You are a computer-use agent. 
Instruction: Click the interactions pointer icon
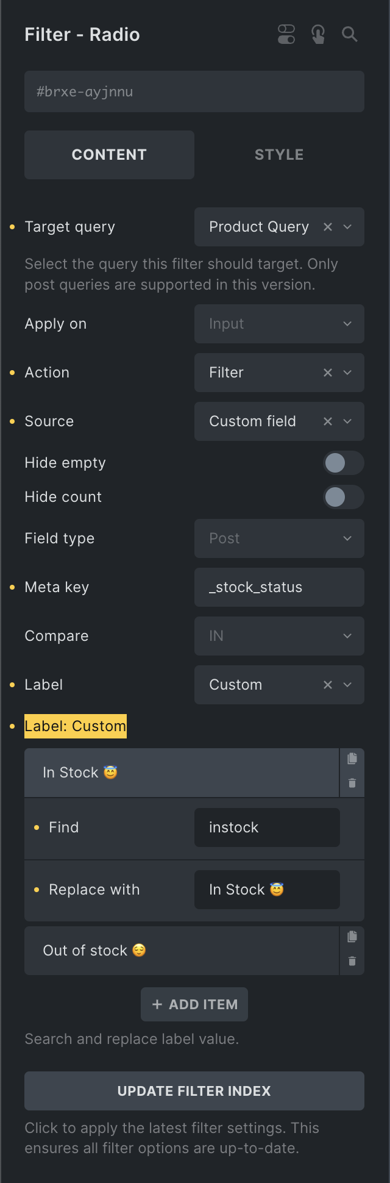tap(318, 34)
